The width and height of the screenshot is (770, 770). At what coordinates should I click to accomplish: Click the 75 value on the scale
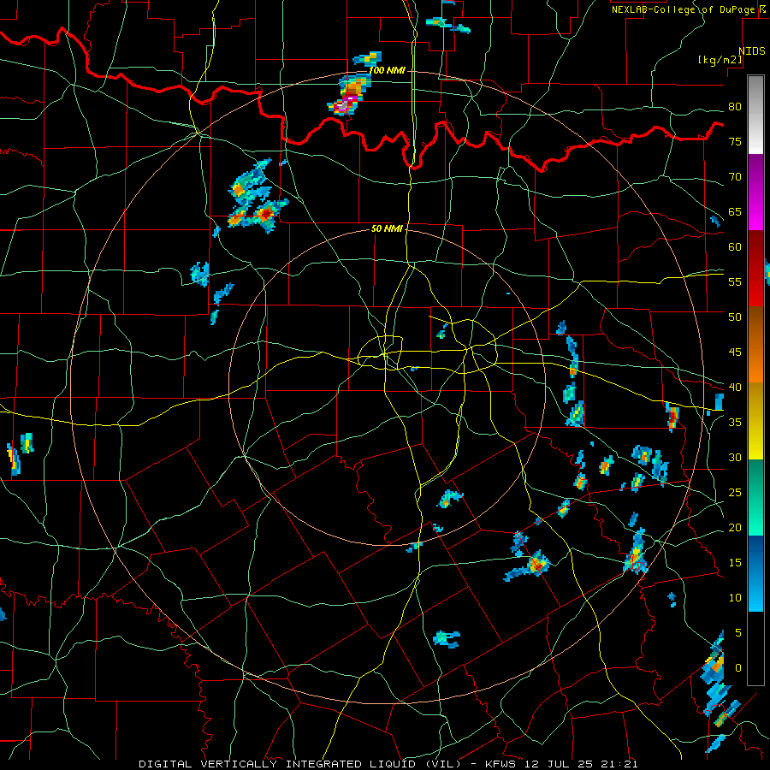tap(735, 141)
